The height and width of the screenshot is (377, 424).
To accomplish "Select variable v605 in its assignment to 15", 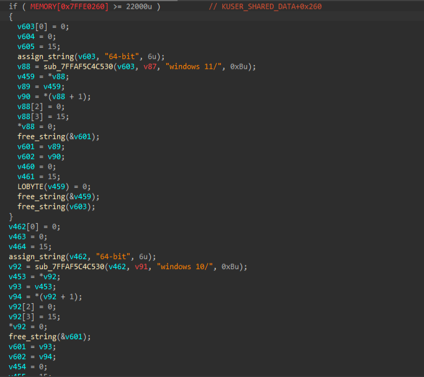I will click(26, 47).
